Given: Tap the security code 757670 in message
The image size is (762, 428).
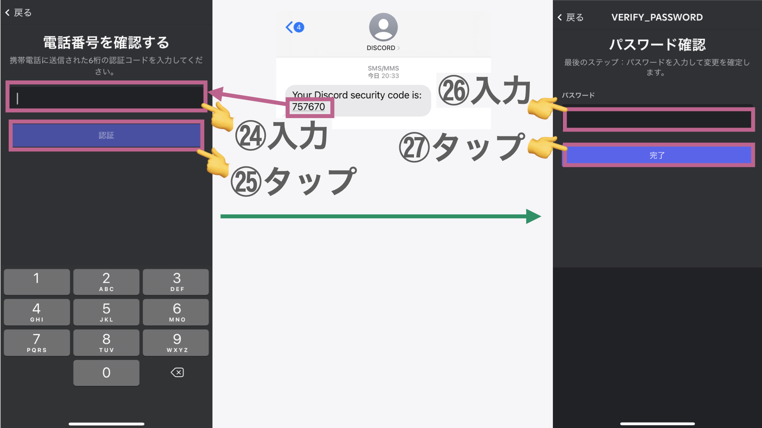Looking at the screenshot, I should (x=308, y=107).
